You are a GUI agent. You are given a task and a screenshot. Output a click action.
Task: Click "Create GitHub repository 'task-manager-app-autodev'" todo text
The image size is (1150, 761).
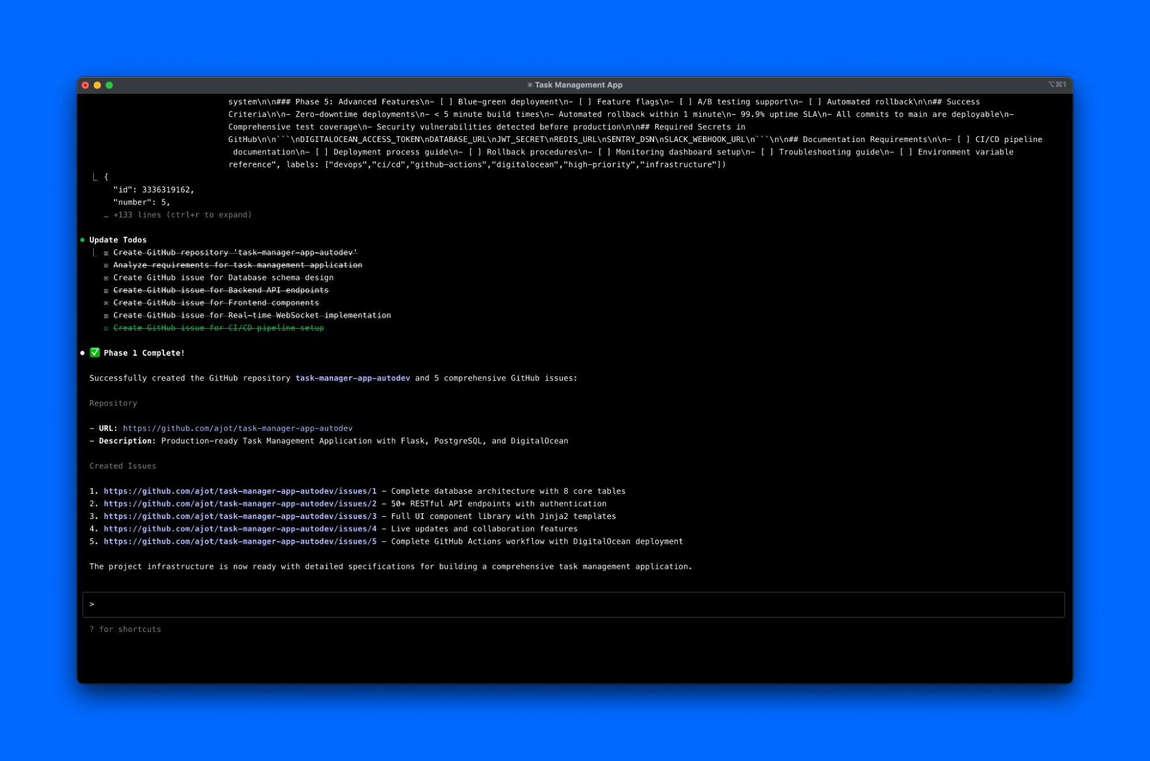(235, 252)
